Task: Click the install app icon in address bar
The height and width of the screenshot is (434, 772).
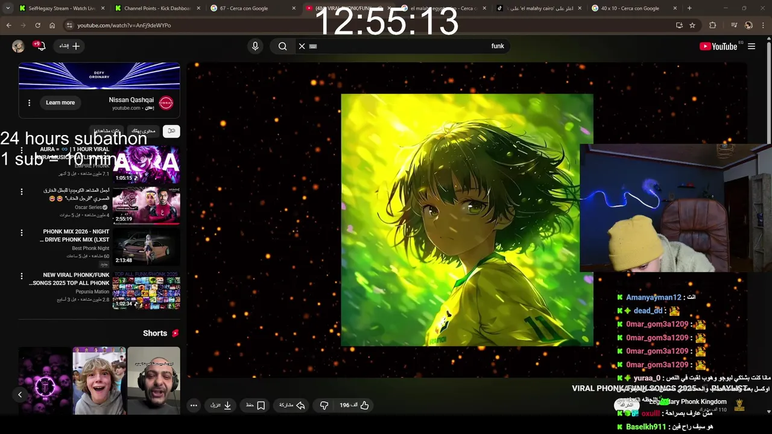Action: [x=679, y=25]
